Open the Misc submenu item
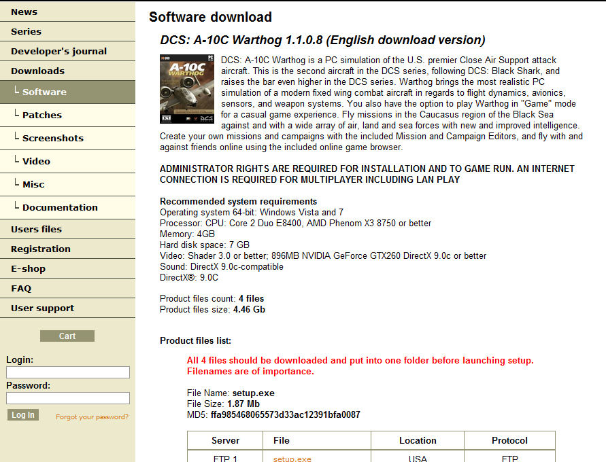Screen dimensions: 606x462 [67, 185]
